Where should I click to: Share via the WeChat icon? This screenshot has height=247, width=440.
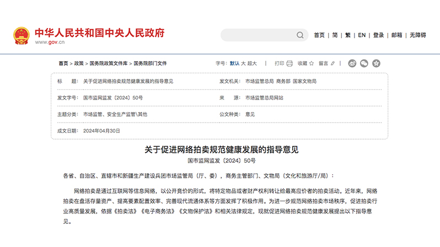point(364,63)
